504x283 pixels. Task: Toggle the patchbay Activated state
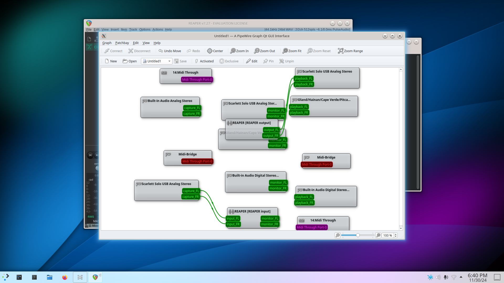pos(204,61)
